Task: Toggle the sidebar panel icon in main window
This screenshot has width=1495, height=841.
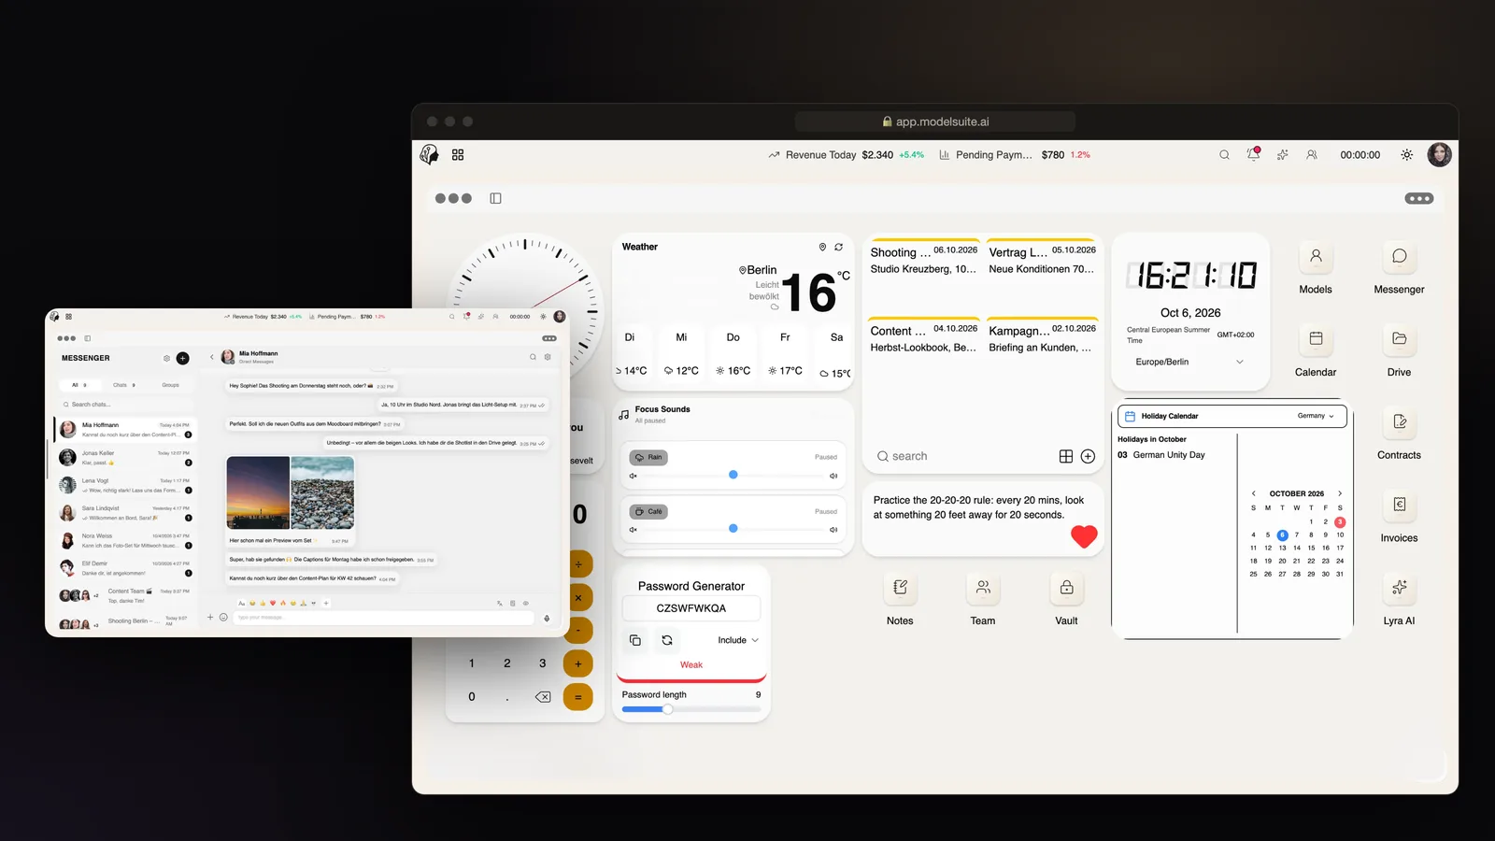Action: (x=495, y=198)
